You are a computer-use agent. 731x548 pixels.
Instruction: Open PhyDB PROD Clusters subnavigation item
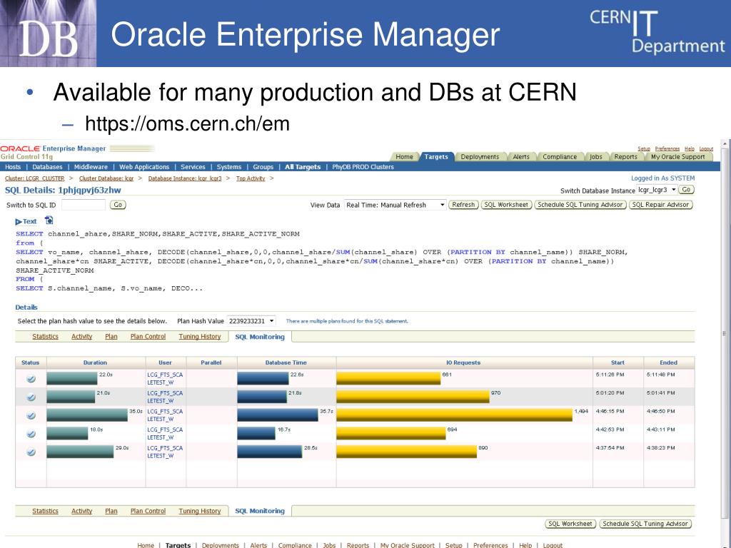click(363, 167)
